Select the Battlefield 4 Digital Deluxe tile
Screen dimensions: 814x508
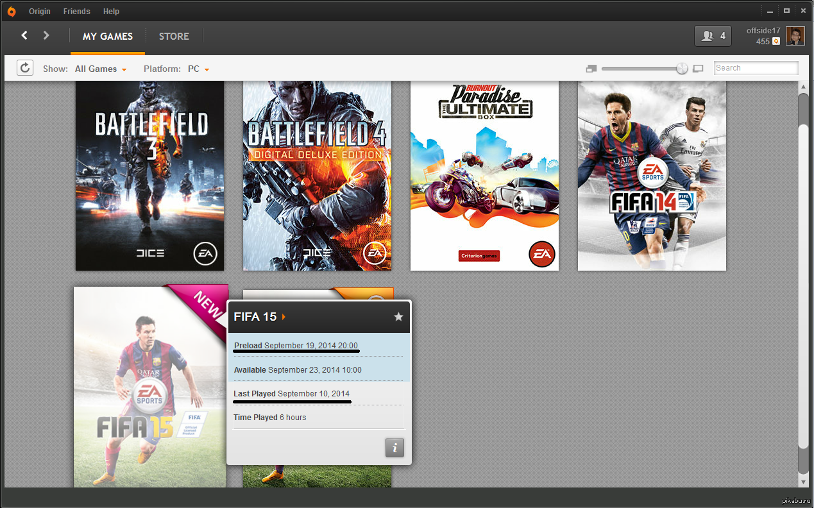(x=318, y=176)
